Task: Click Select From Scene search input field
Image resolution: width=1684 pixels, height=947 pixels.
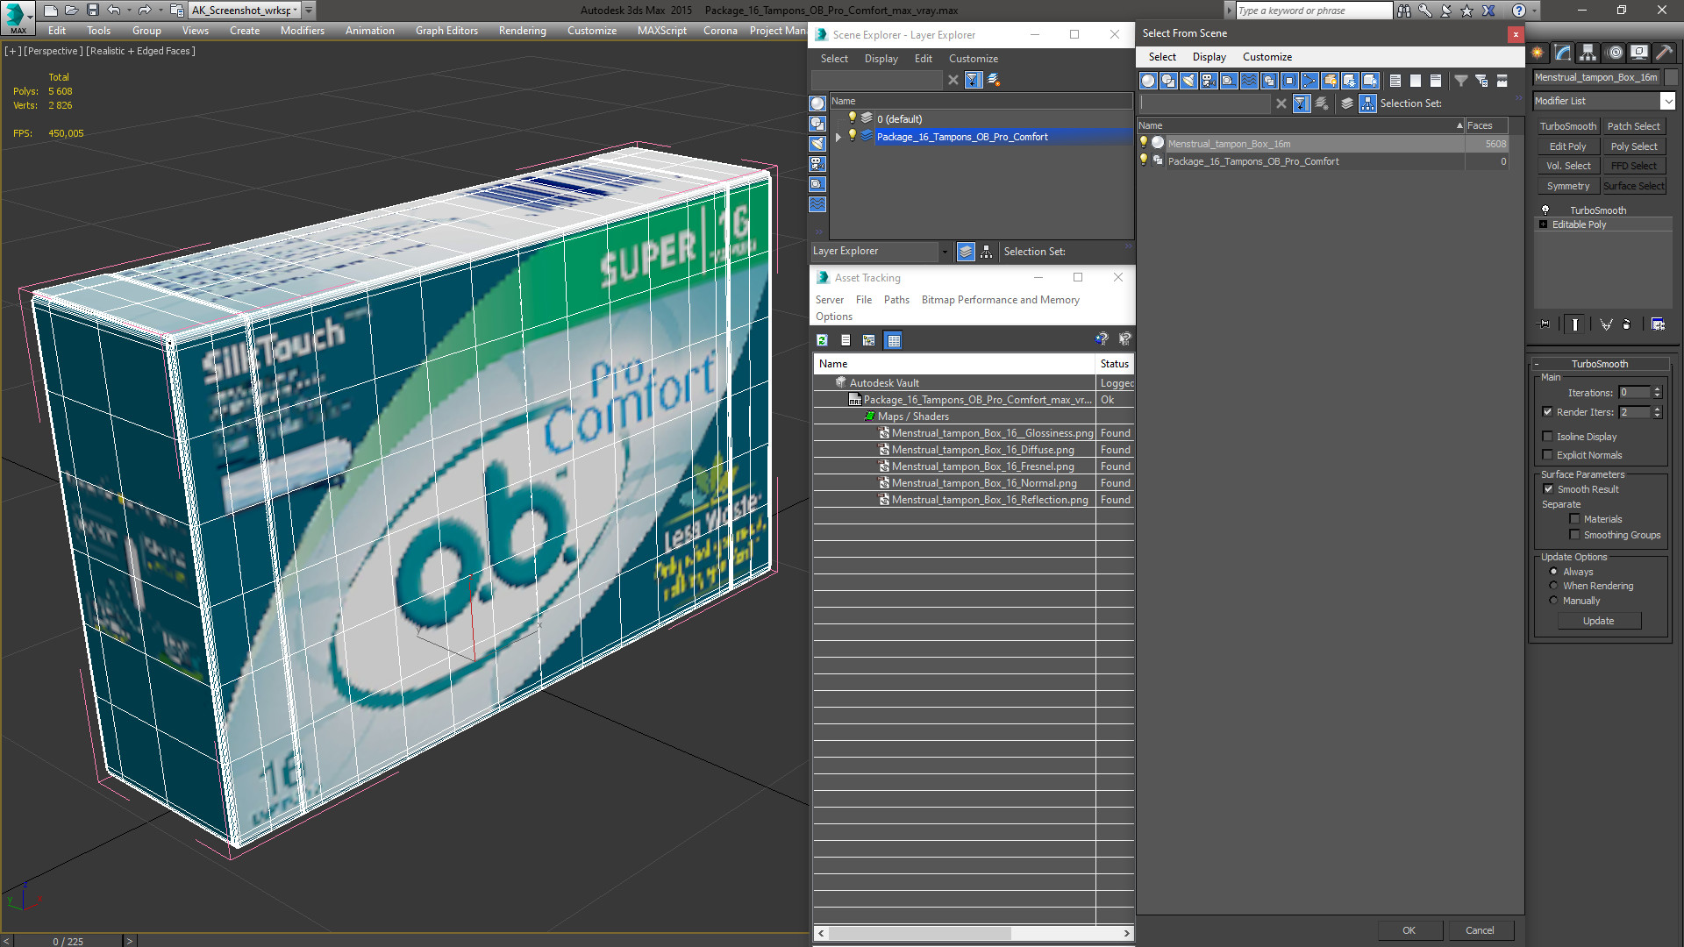Action: point(1206,103)
